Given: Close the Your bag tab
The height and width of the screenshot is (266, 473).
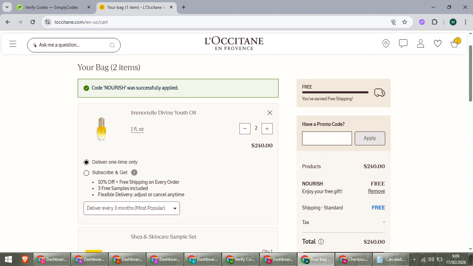Looking at the screenshot, I should tap(171, 7).
